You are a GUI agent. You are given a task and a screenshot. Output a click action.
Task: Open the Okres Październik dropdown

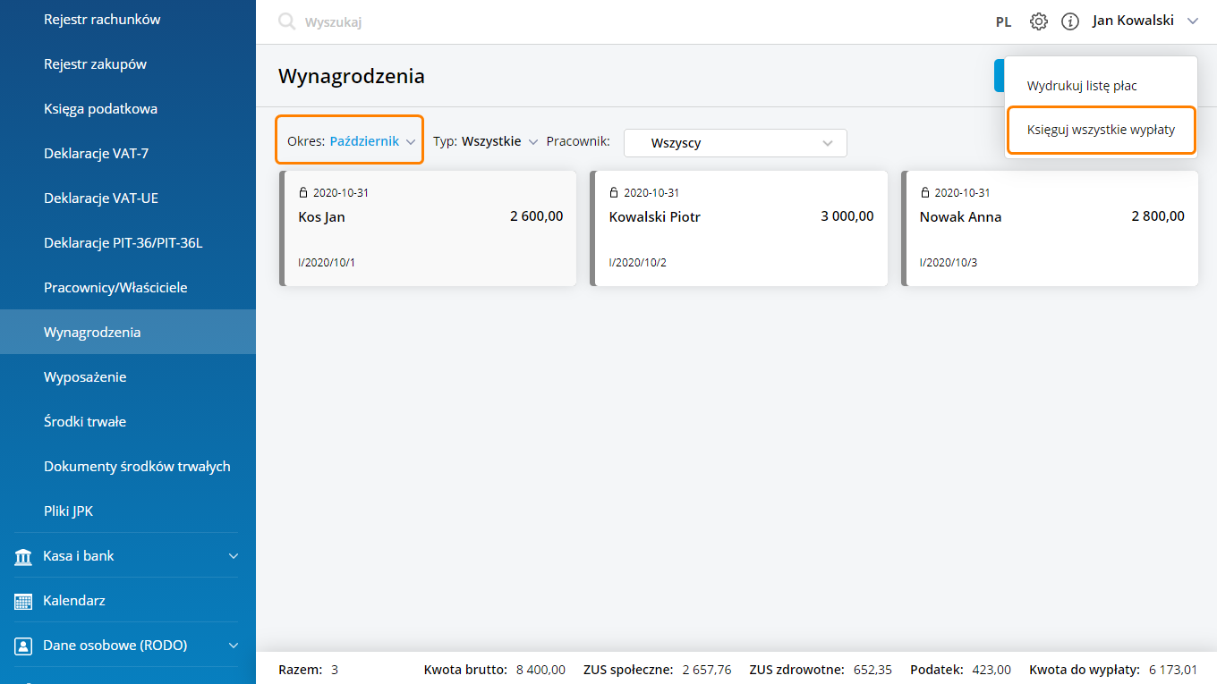pos(350,141)
